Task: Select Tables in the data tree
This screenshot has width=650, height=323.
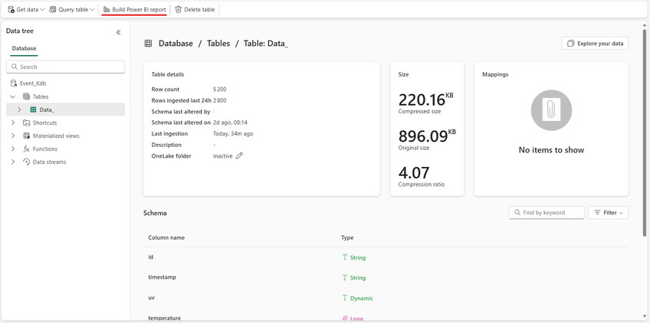Action: coord(41,96)
